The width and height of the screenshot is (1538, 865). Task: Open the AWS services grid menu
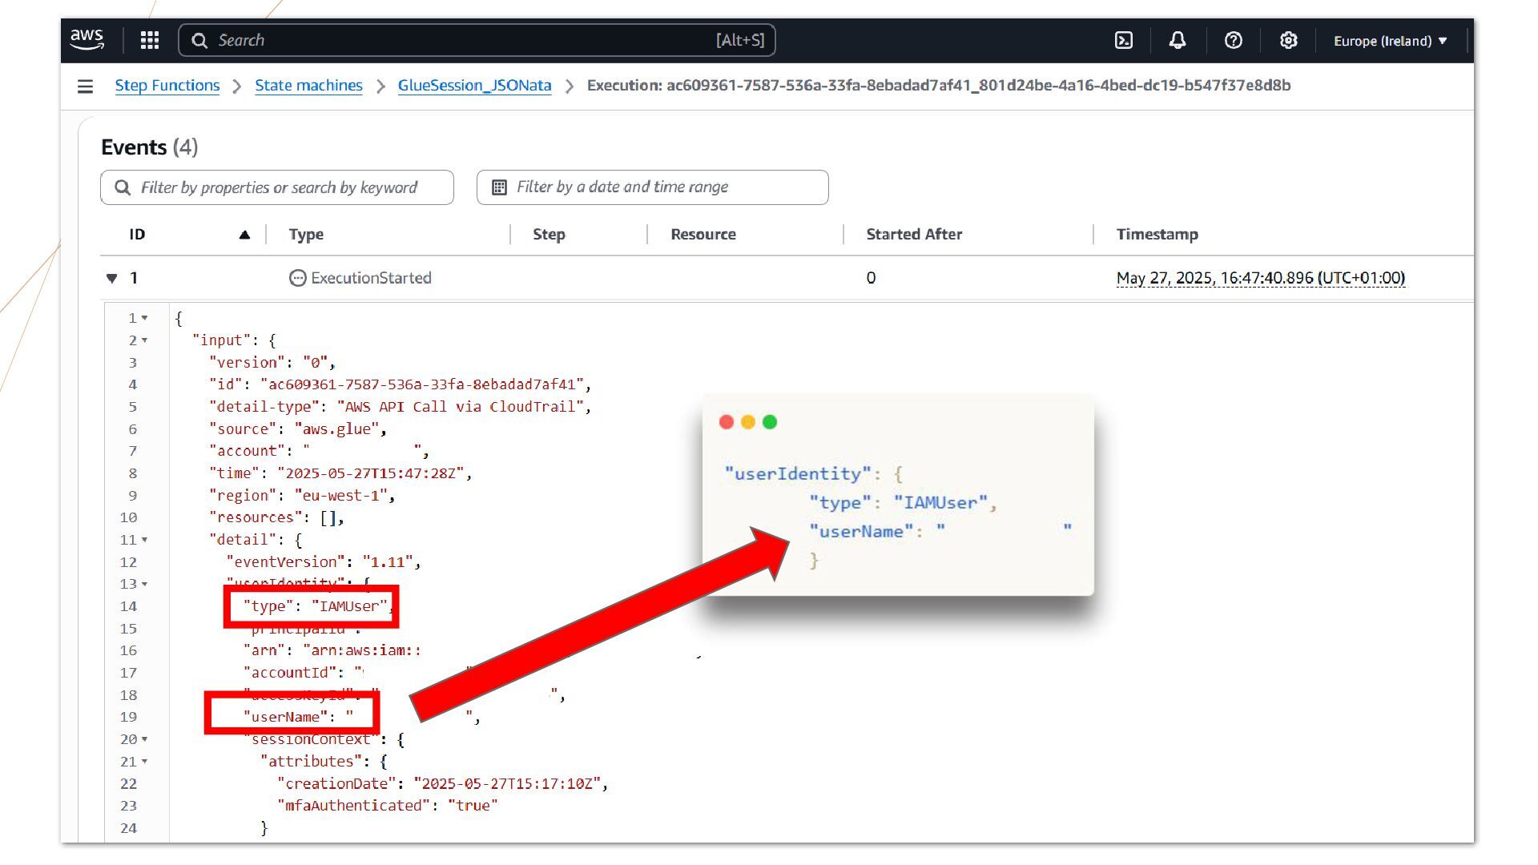[150, 40]
